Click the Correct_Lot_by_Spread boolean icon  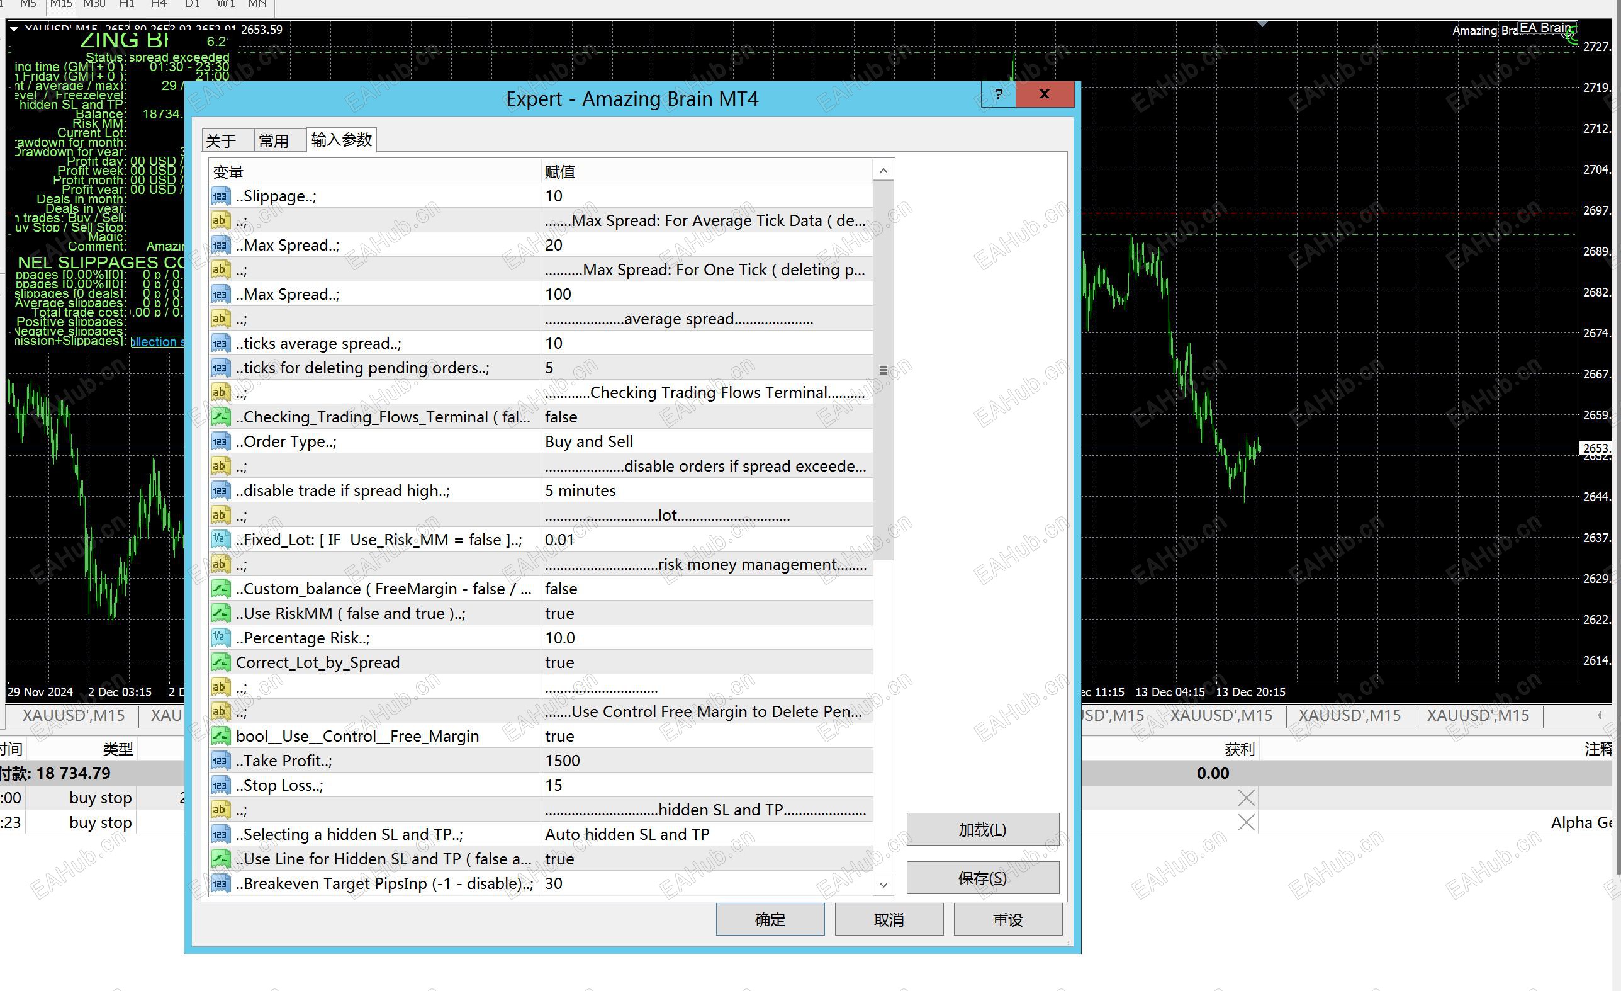click(220, 662)
